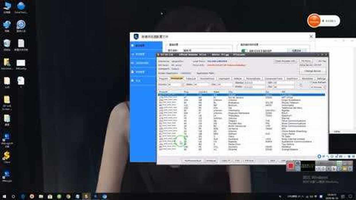The image size is (356, 200).
Task: Open the blue cloud desktop shortcut
Action: point(21,6)
